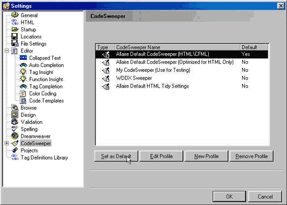The image size is (287, 205).
Task: Click the Design picture icon
Action: [15, 115]
